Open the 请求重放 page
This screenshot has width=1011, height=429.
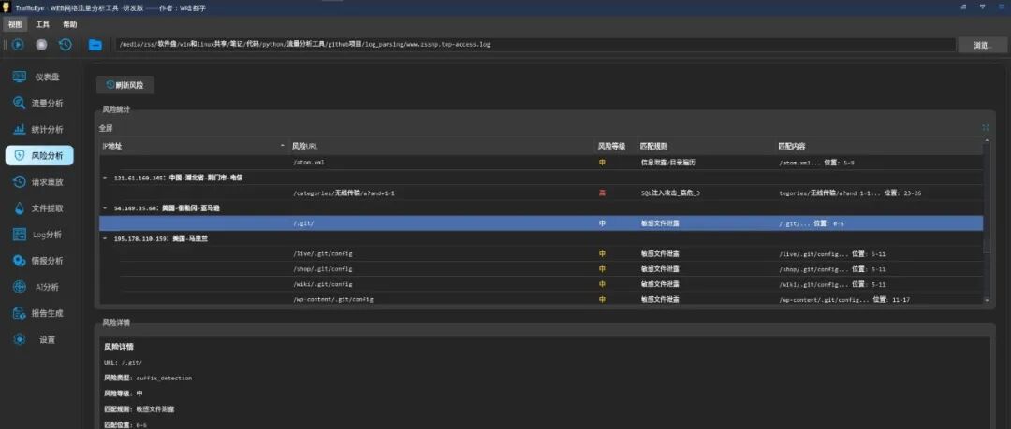39,182
